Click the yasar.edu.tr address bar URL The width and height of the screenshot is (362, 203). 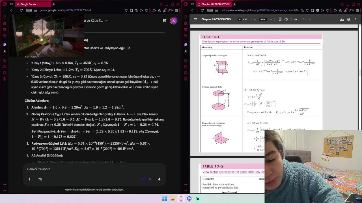[260, 10]
